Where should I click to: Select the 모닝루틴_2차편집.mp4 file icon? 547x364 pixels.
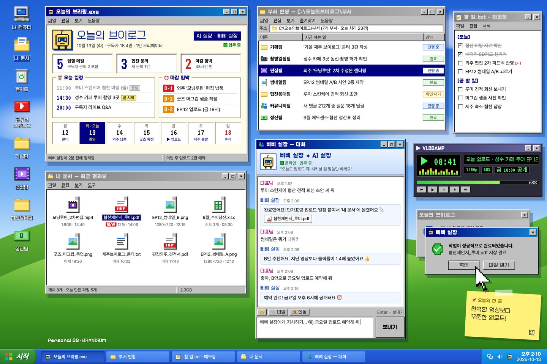tap(73, 205)
